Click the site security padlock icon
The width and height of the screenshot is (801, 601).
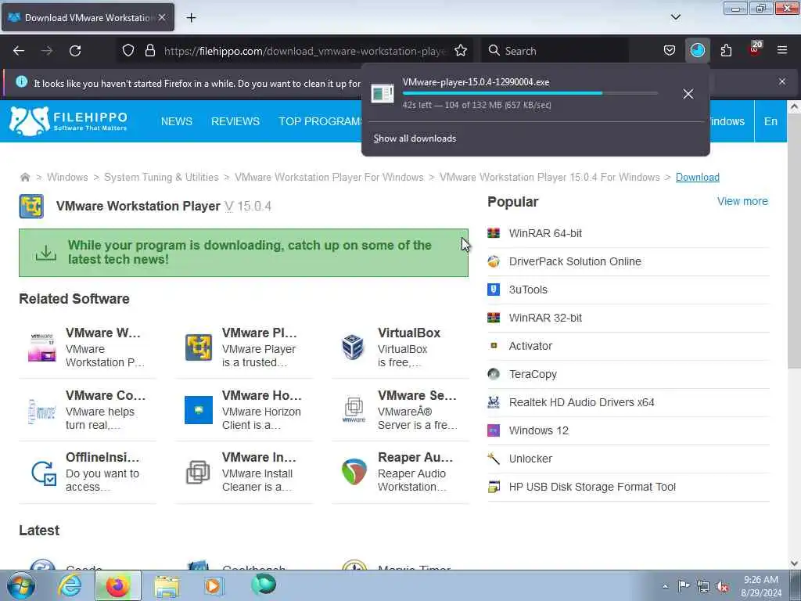pyautogui.click(x=149, y=51)
